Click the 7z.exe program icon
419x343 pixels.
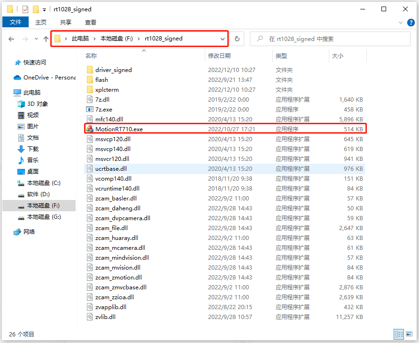point(90,109)
